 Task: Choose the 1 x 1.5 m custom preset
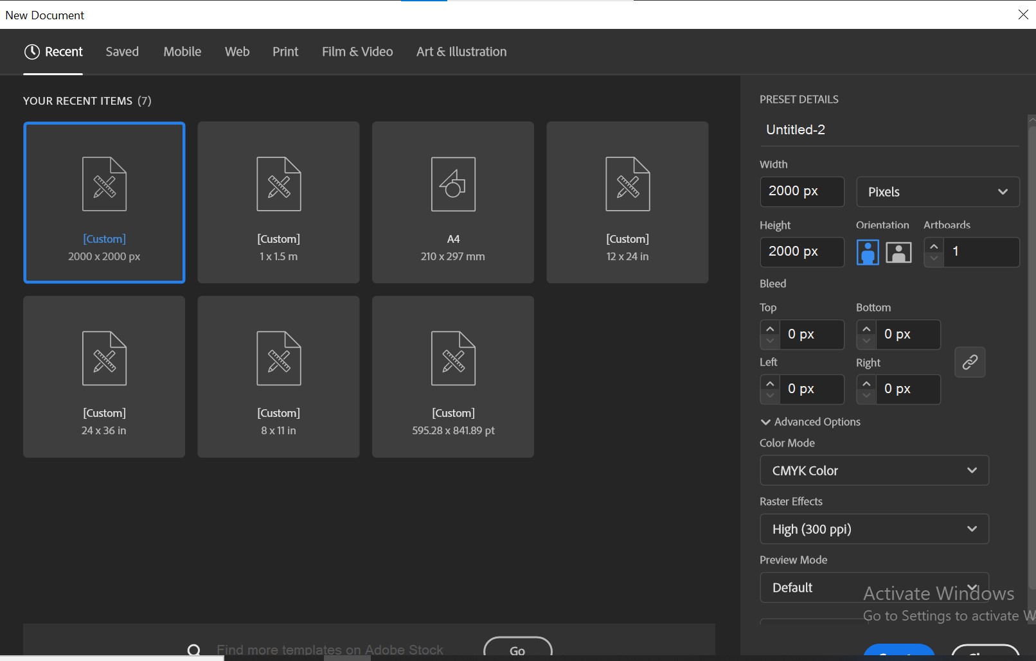coord(278,202)
